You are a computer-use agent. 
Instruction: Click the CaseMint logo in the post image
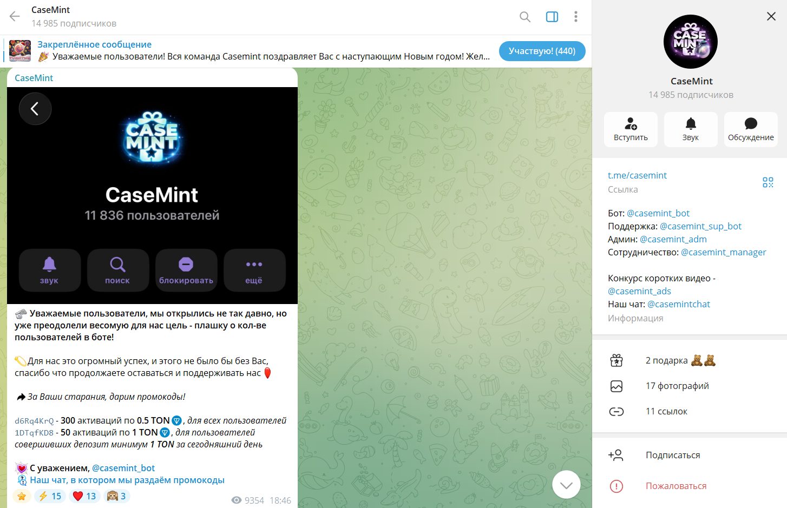[152, 138]
